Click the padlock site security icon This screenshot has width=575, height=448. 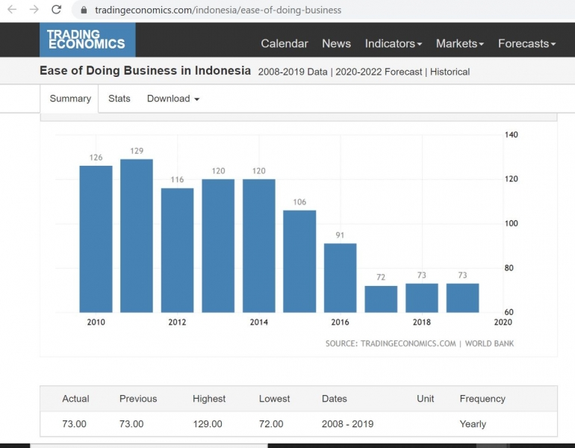click(x=84, y=10)
